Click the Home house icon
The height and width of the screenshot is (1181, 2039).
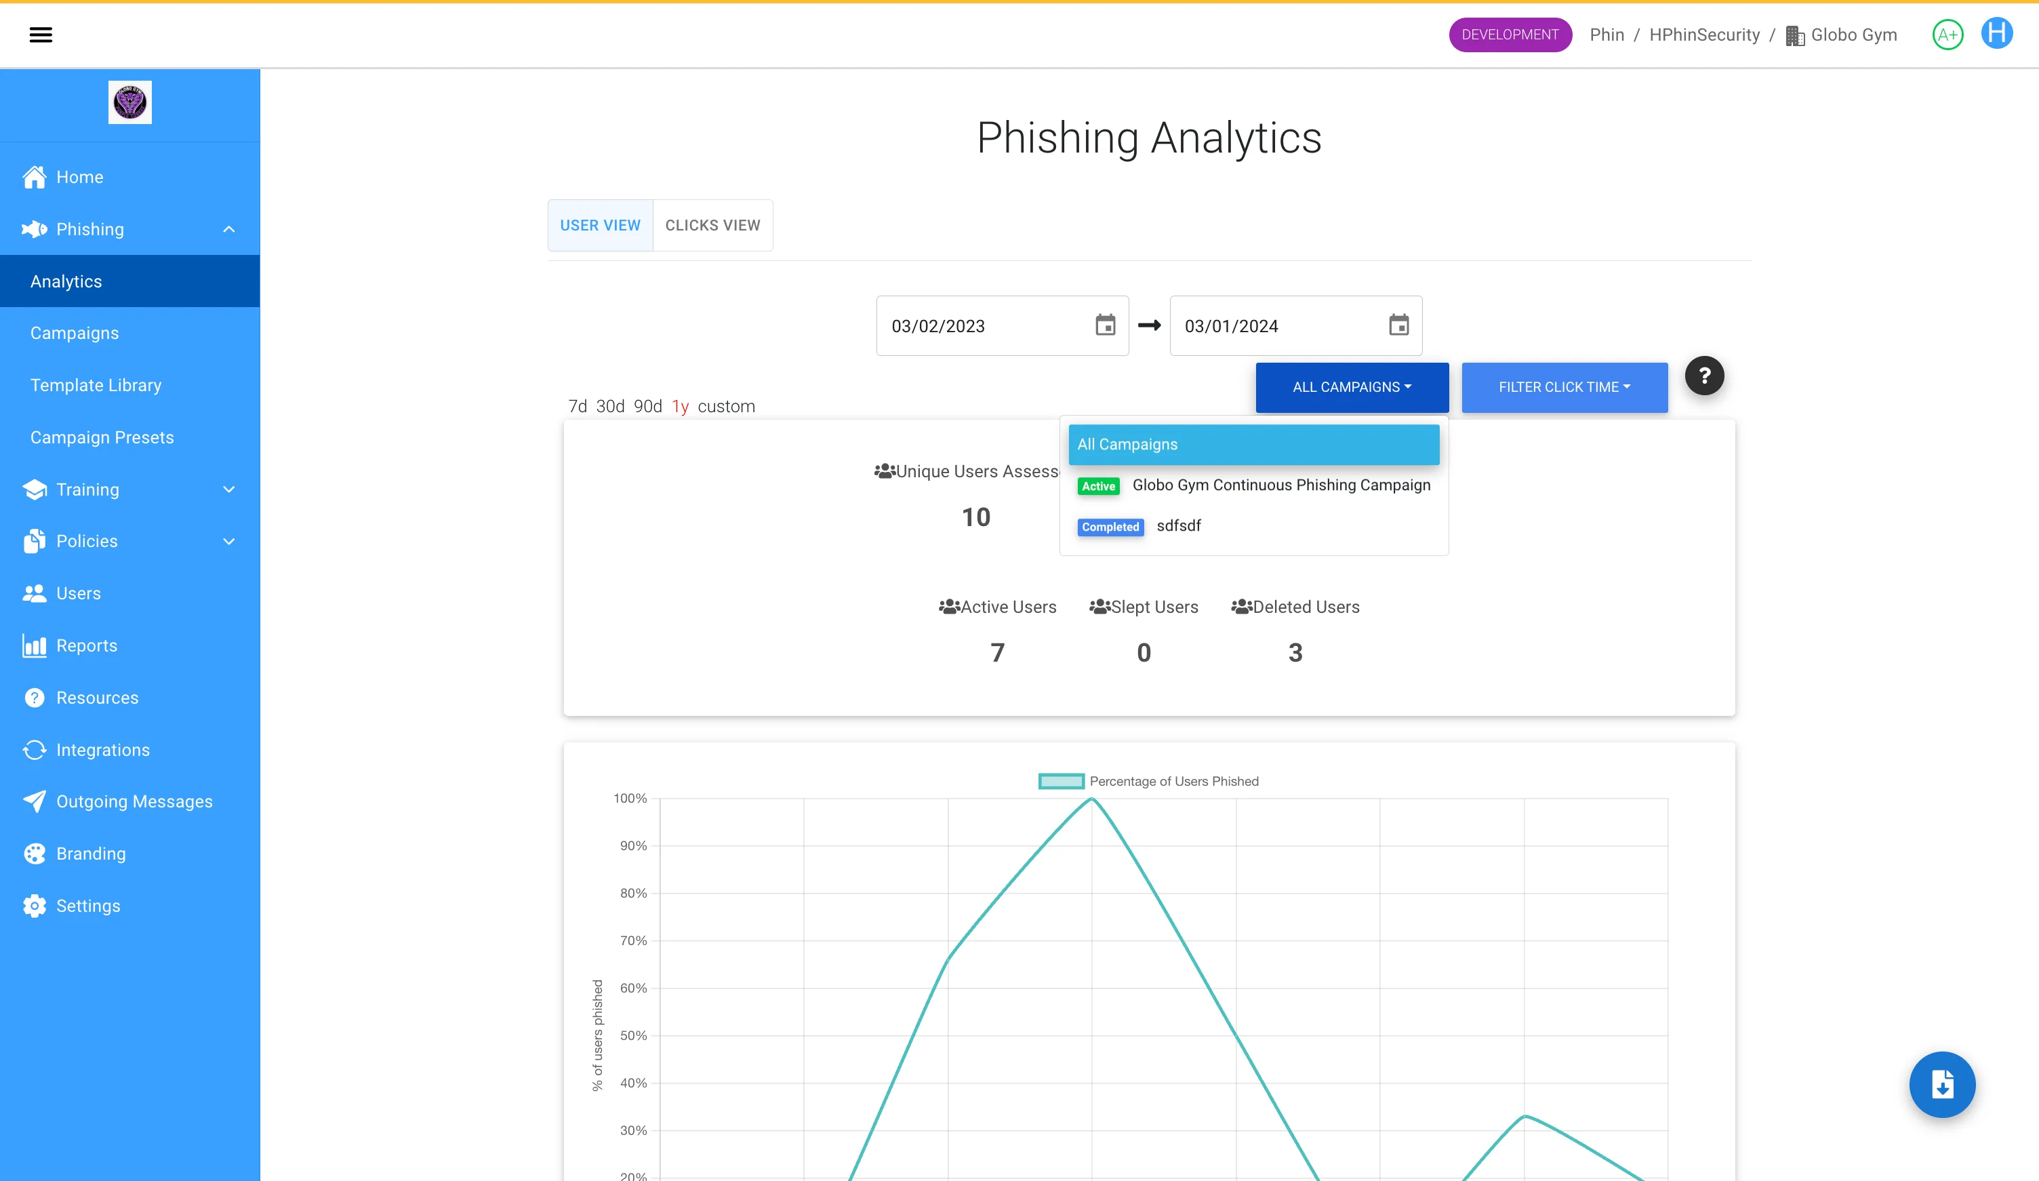tap(34, 176)
